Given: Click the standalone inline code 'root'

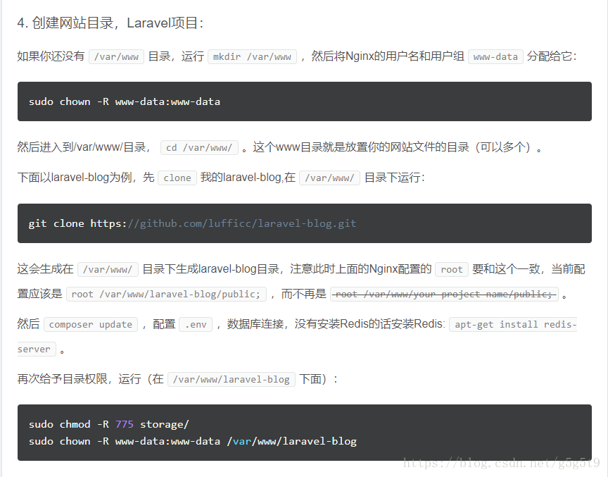Looking at the screenshot, I should tap(452, 269).
